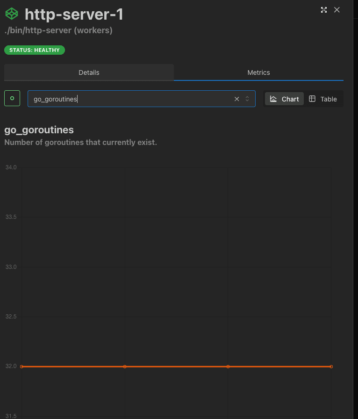Viewport: 358px width, 419px height.
Task: Clear the go_goroutines metric selection
Action: [x=236, y=99]
